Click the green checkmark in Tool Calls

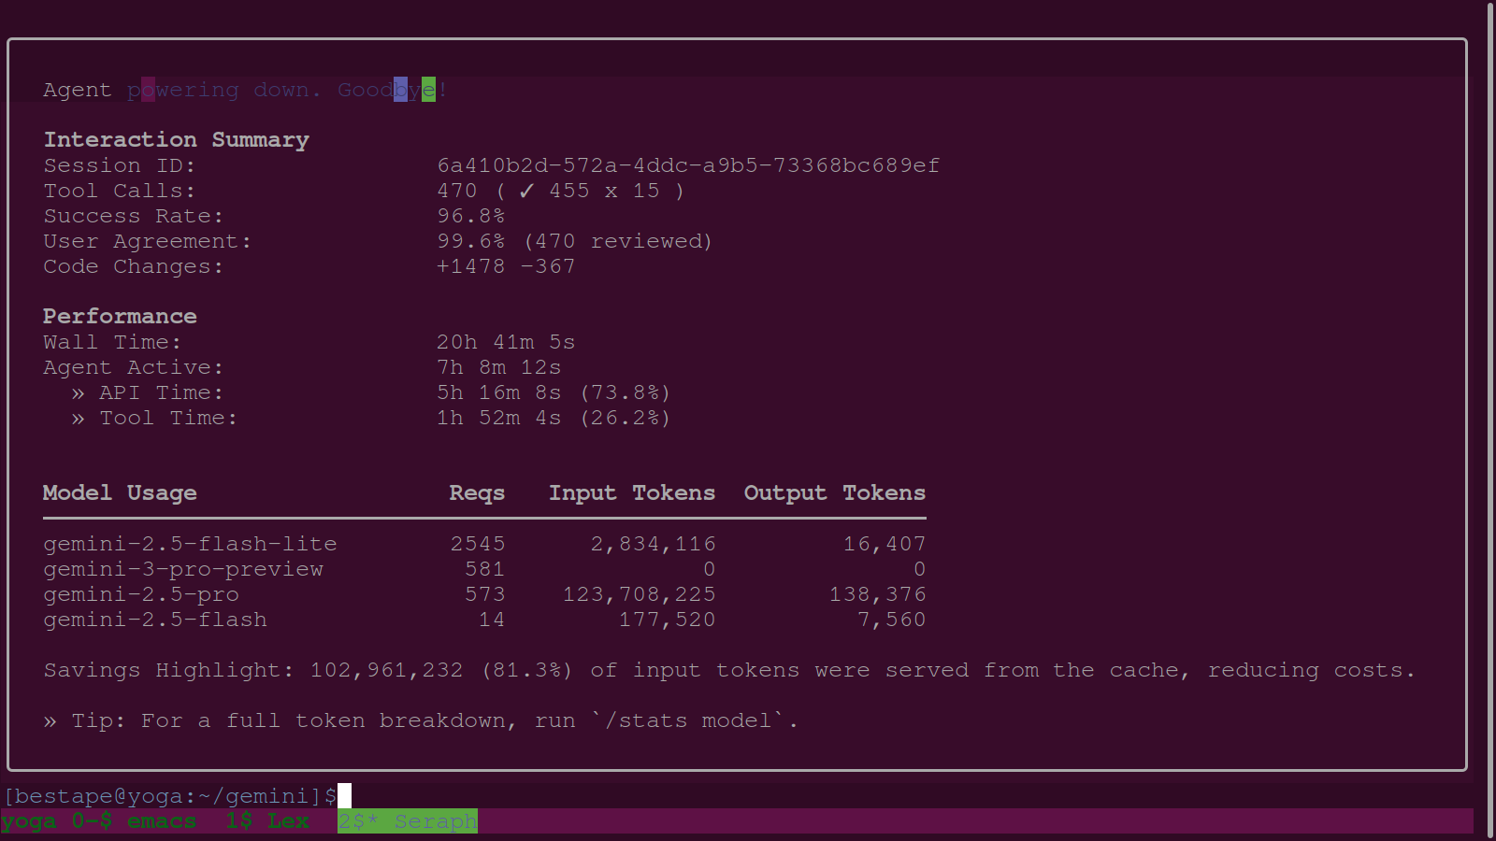click(527, 191)
